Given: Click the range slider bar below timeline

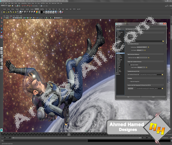Looking at the screenshot, I should click(x=76, y=138).
